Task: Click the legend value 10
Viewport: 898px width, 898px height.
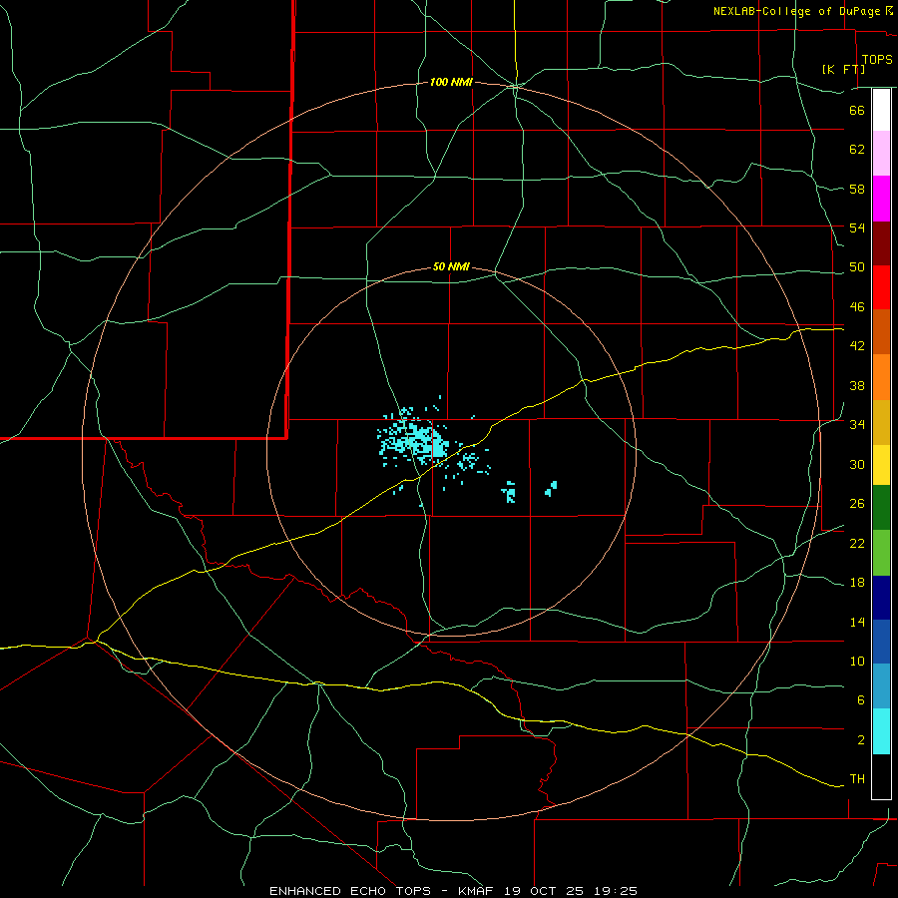Action: point(857,662)
